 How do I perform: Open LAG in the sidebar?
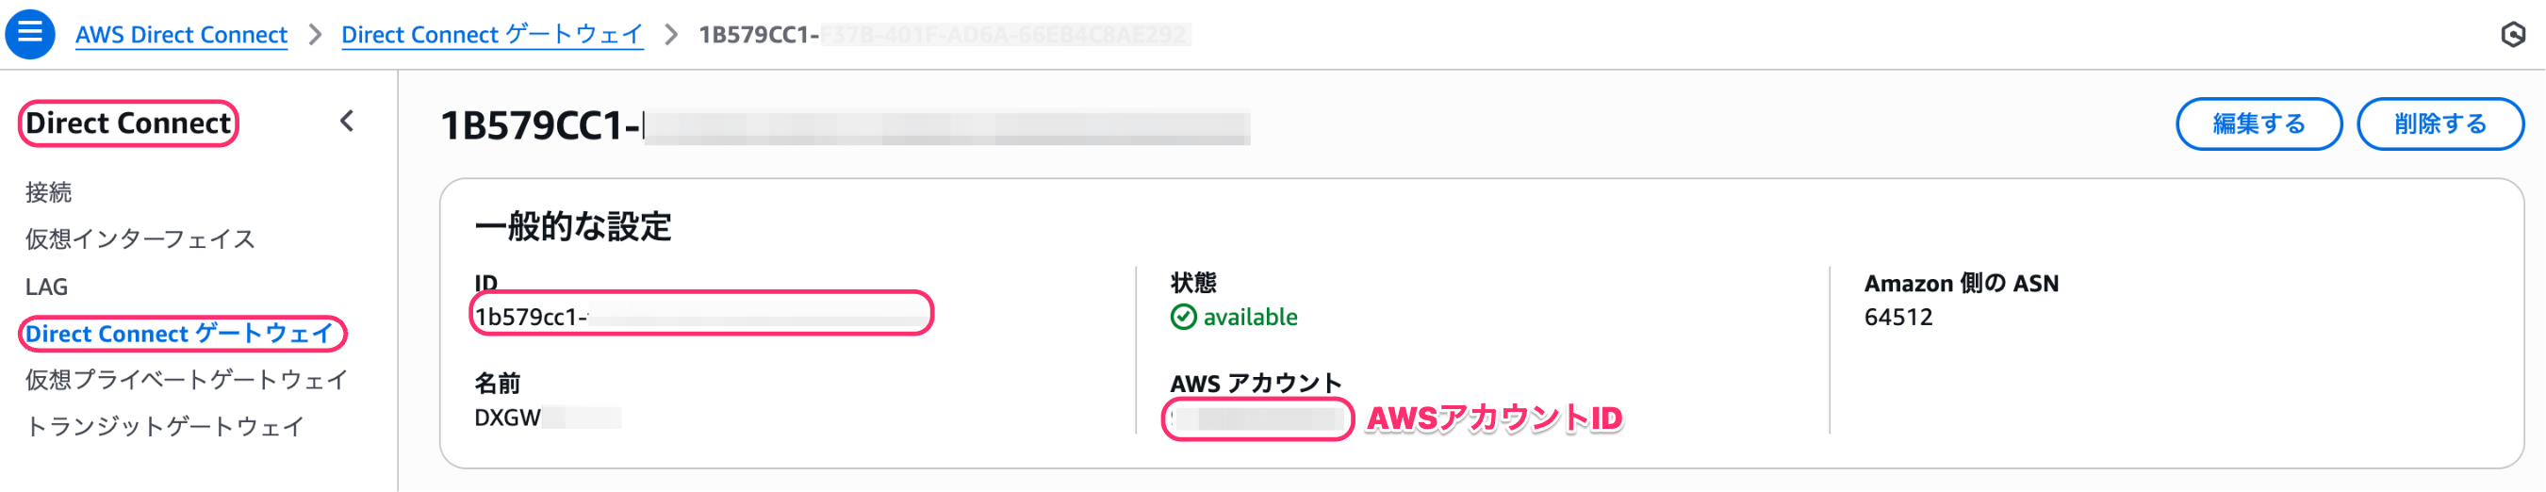[x=46, y=287]
